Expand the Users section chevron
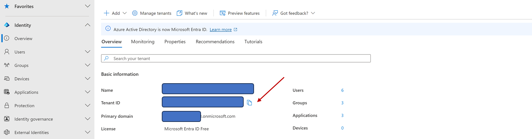The height and width of the screenshot is (139, 532). tap(87, 52)
